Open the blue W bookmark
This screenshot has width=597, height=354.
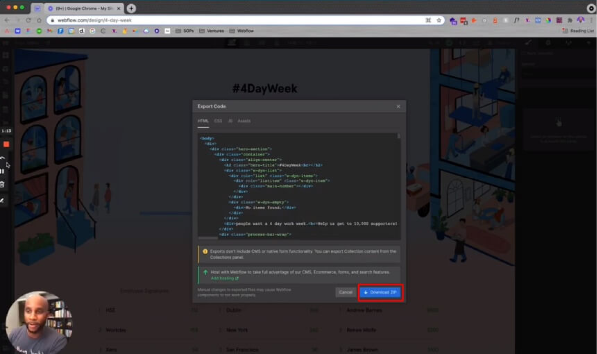(18, 31)
